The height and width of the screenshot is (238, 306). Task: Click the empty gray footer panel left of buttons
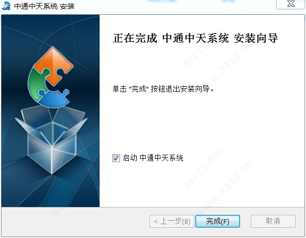pos(75,221)
